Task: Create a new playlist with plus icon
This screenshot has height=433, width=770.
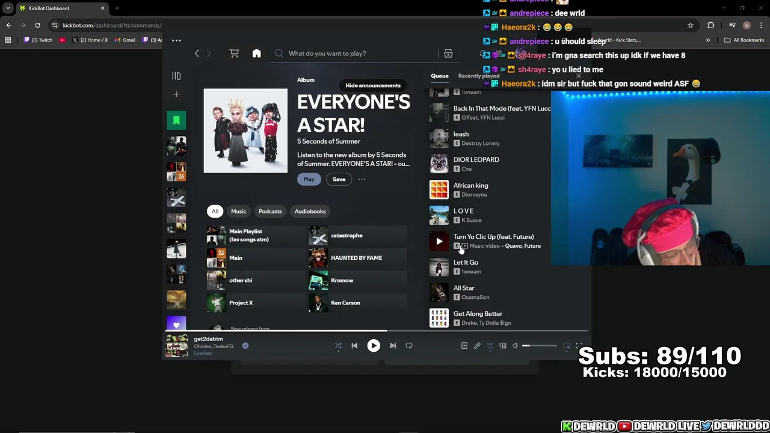Action: 176,94
